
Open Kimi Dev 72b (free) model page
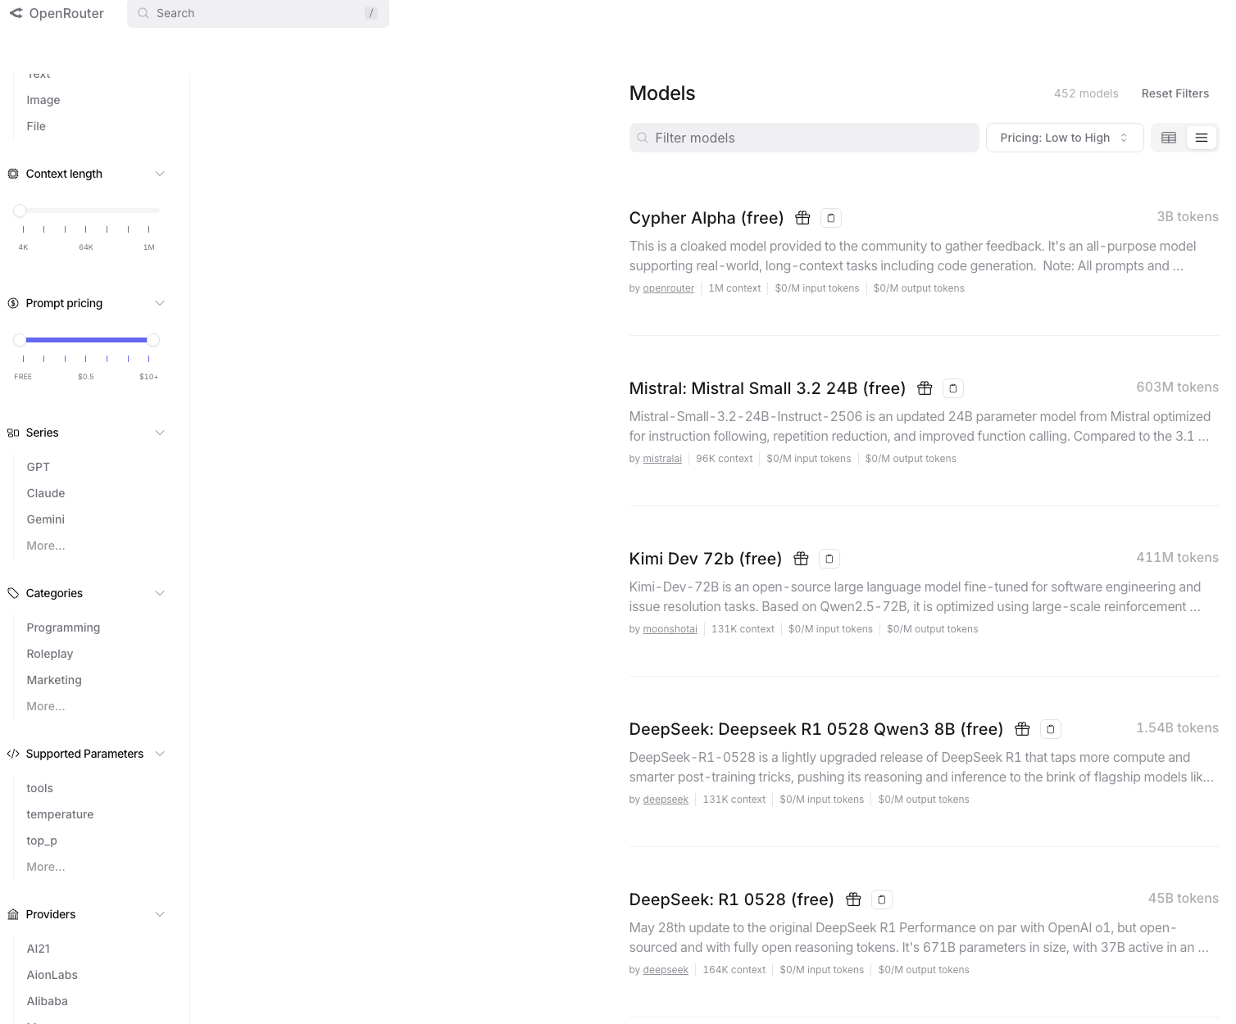pos(706,559)
